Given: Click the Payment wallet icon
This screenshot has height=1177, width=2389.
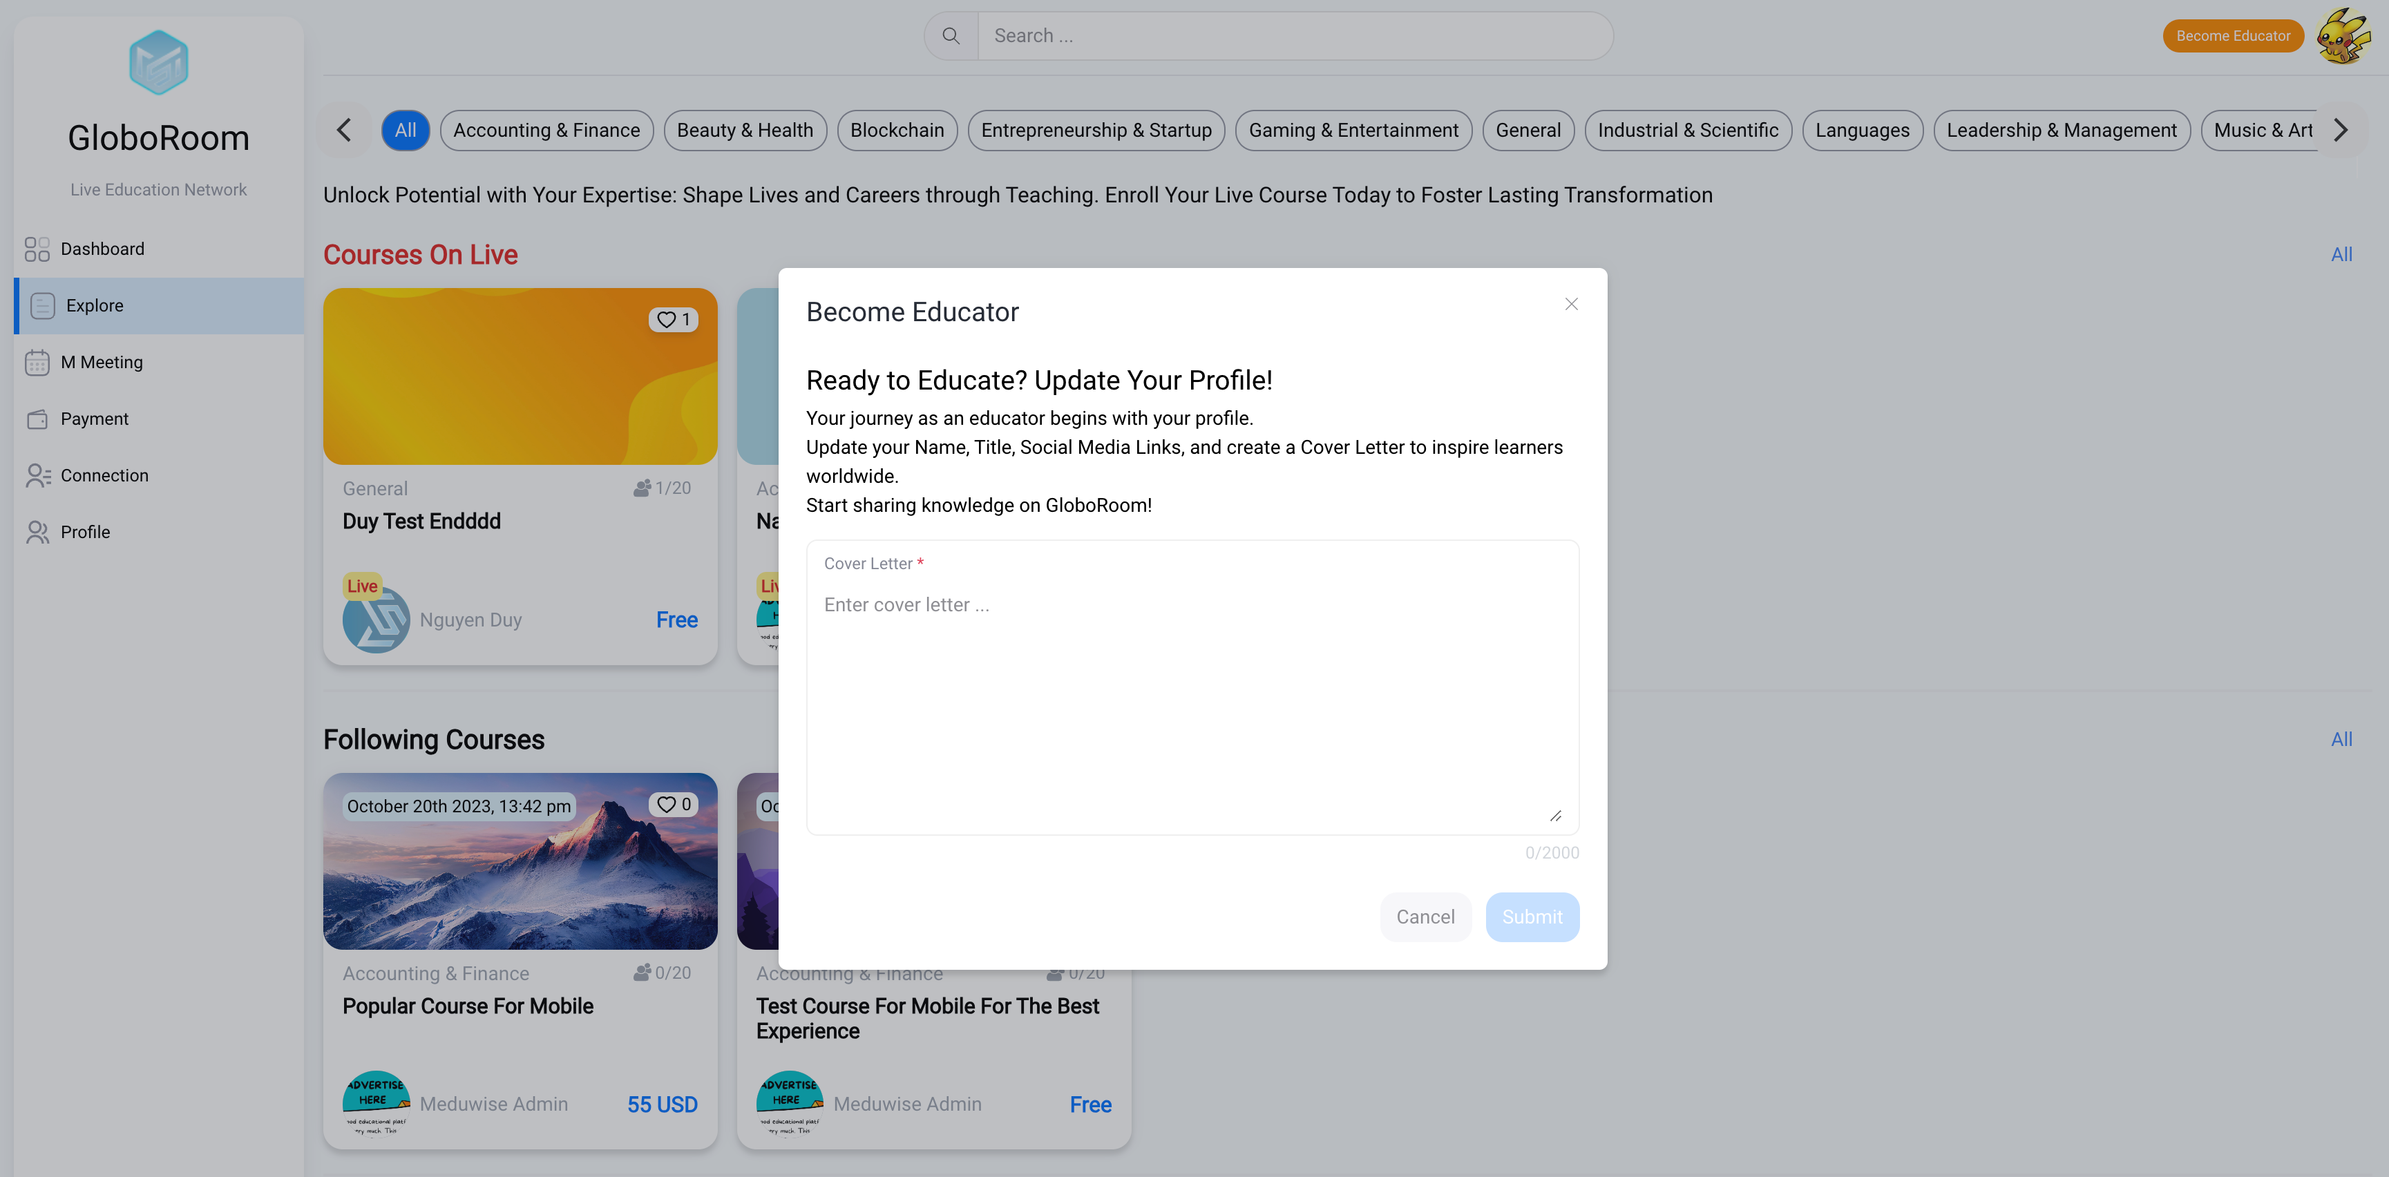Looking at the screenshot, I should coord(37,419).
